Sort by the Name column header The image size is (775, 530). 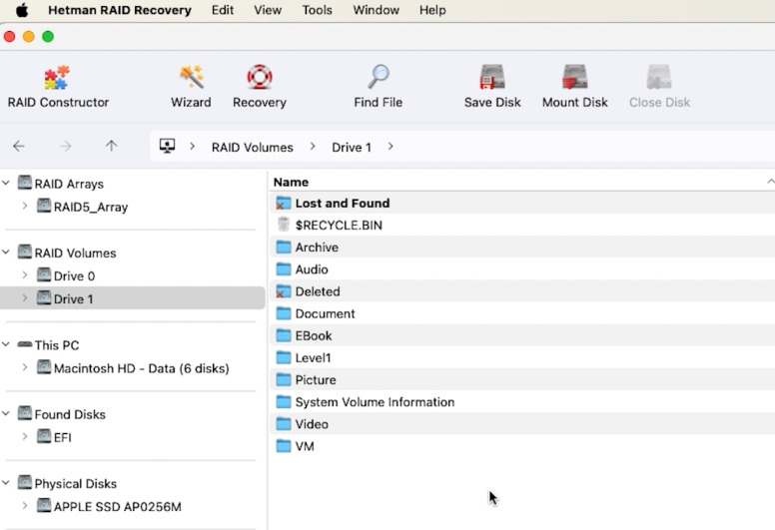click(x=291, y=183)
